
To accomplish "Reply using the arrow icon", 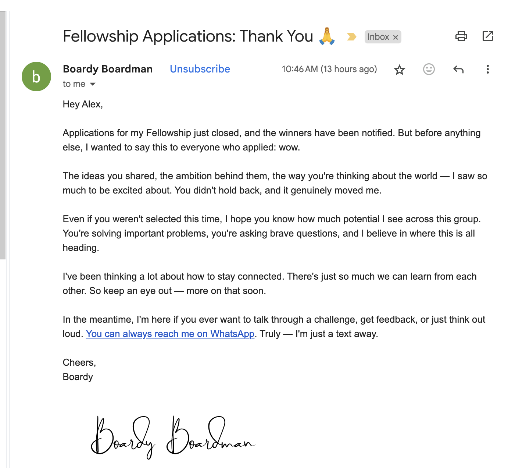I will point(458,69).
